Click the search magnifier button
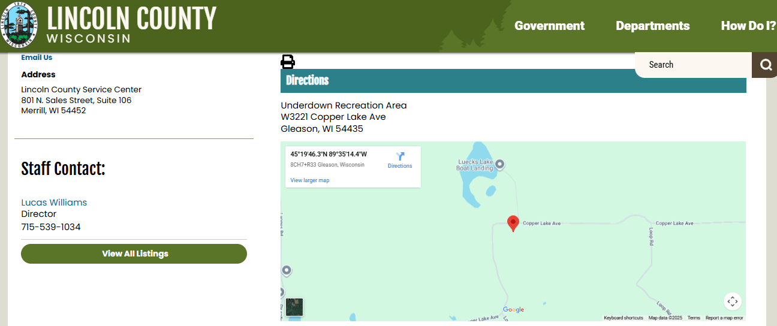 765,65
